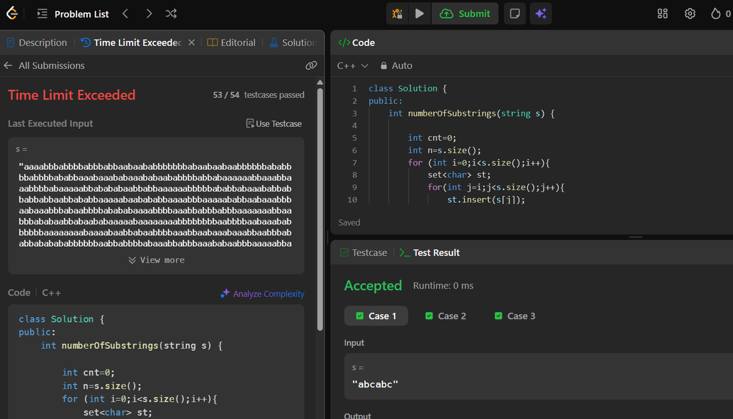Screen dimensions: 733x419
Task: Open the C++ language dropdown
Action: tap(352, 65)
